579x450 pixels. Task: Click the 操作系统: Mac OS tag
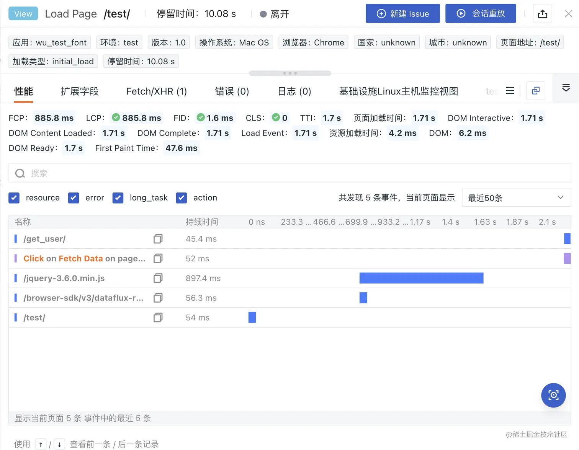(234, 42)
